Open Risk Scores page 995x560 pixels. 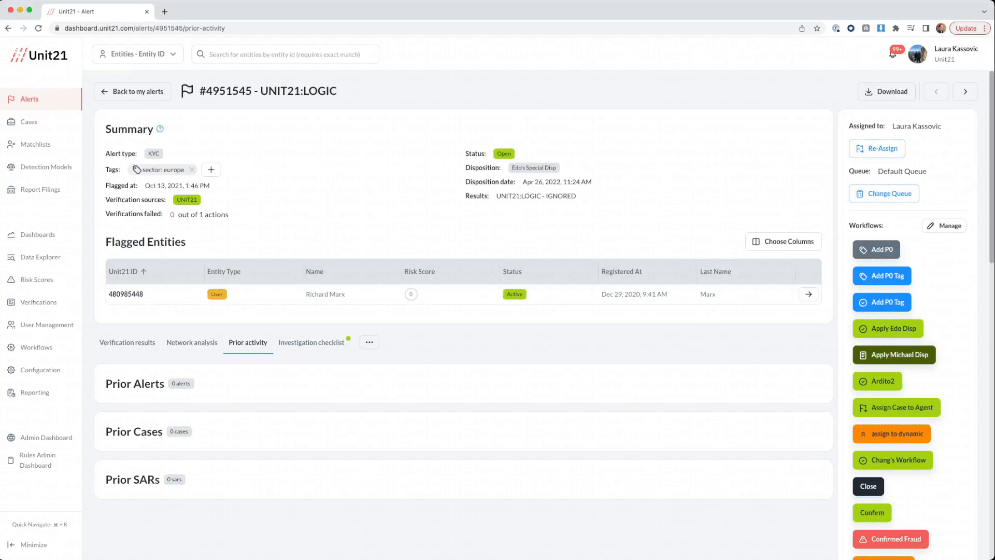point(36,280)
